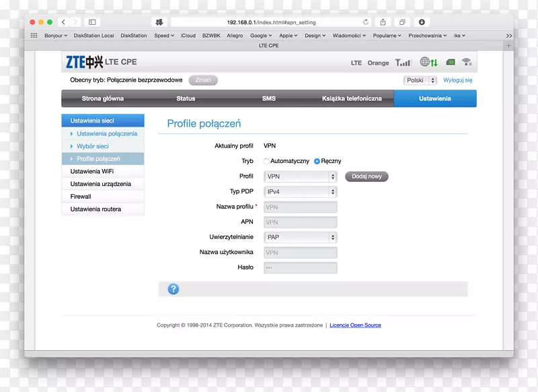This screenshot has width=538, height=392.
Task: Click the WiFi status icon
Action: 467,62
